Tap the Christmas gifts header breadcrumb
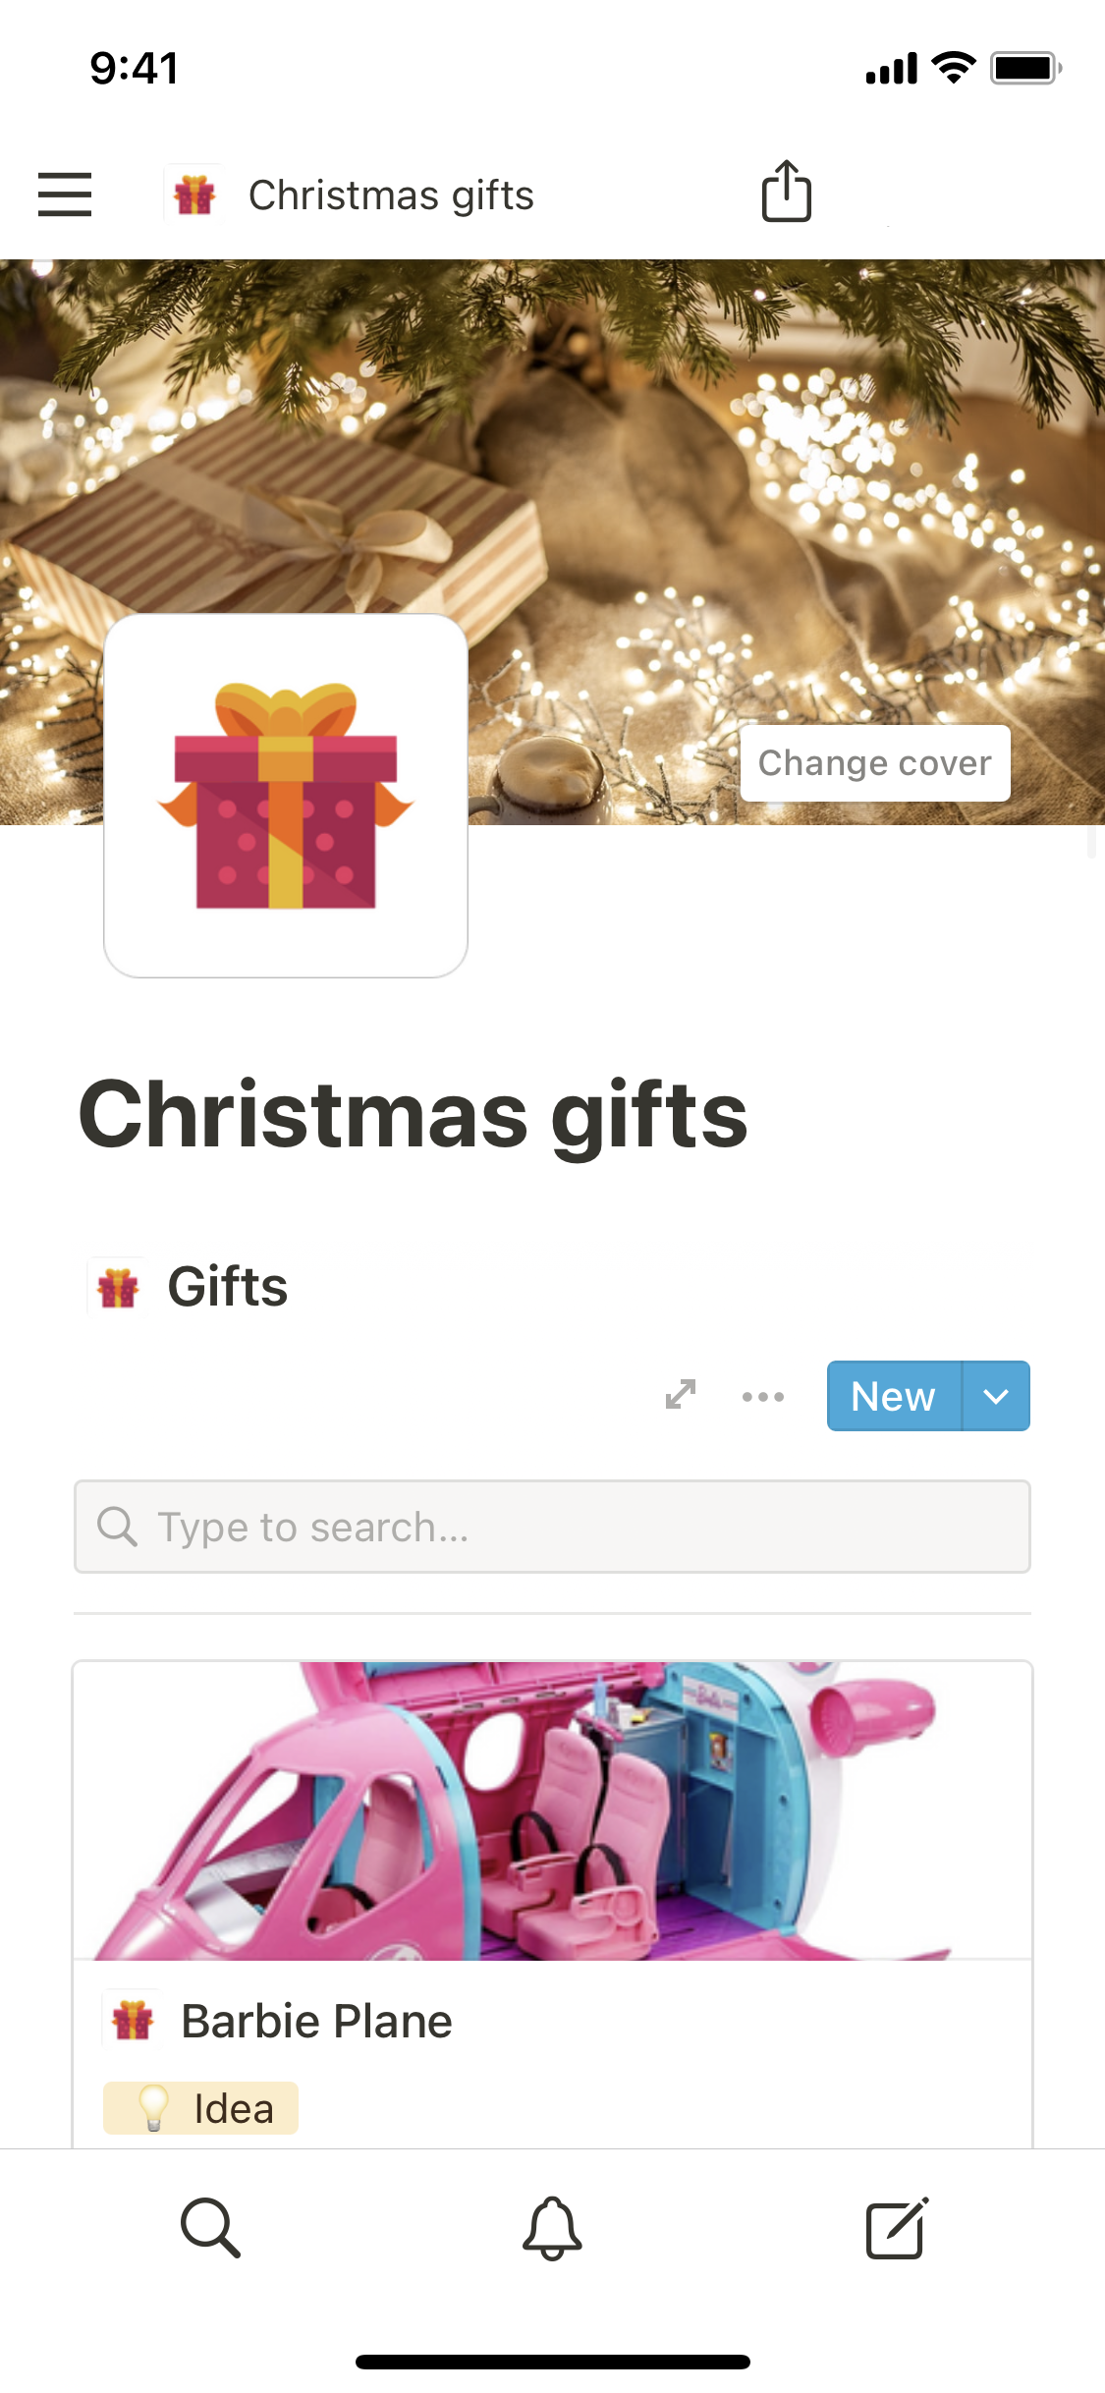The width and height of the screenshot is (1105, 2393). click(391, 195)
